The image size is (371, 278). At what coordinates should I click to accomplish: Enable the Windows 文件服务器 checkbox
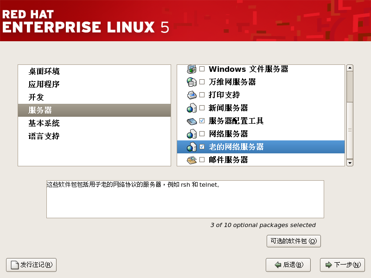(202, 69)
